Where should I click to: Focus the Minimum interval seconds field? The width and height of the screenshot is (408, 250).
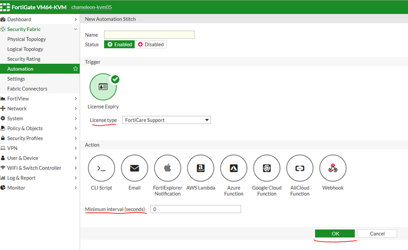pyautogui.click(x=196, y=209)
